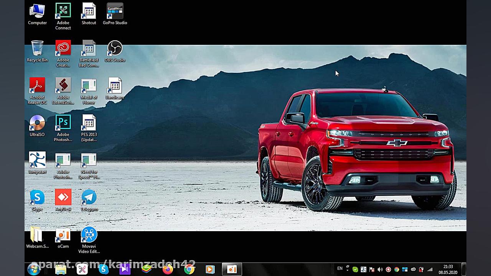Screen dimensions: 491x276
Task: Open the Creative Cloud tray icon
Action: tap(413, 269)
